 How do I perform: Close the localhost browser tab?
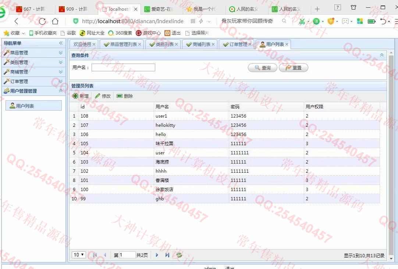(x=136, y=9)
